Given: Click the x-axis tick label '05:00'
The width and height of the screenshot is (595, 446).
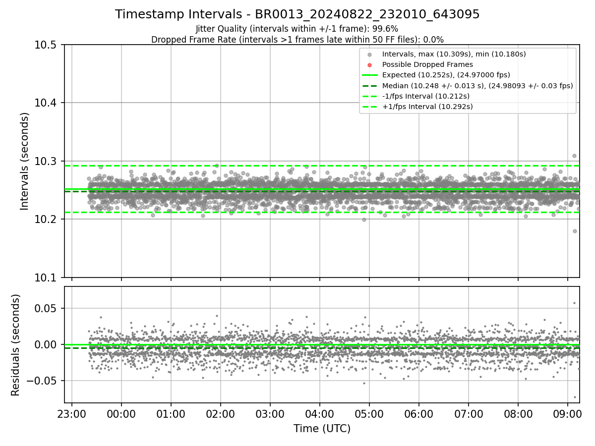Looking at the screenshot, I should (369, 413).
